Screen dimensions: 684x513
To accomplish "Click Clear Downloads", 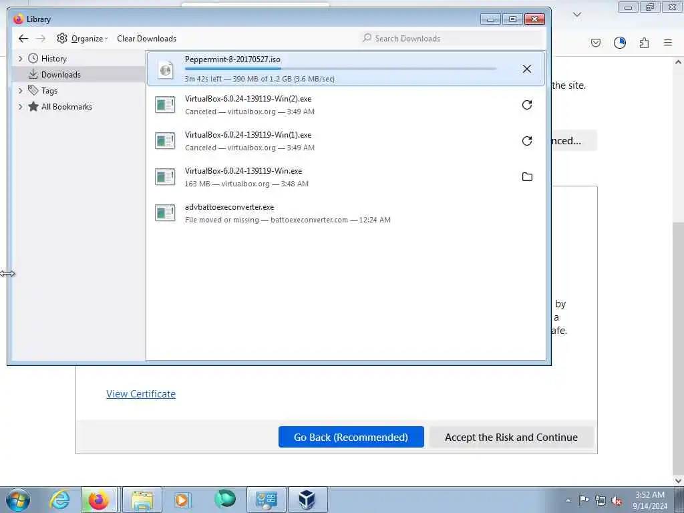I will pos(146,38).
